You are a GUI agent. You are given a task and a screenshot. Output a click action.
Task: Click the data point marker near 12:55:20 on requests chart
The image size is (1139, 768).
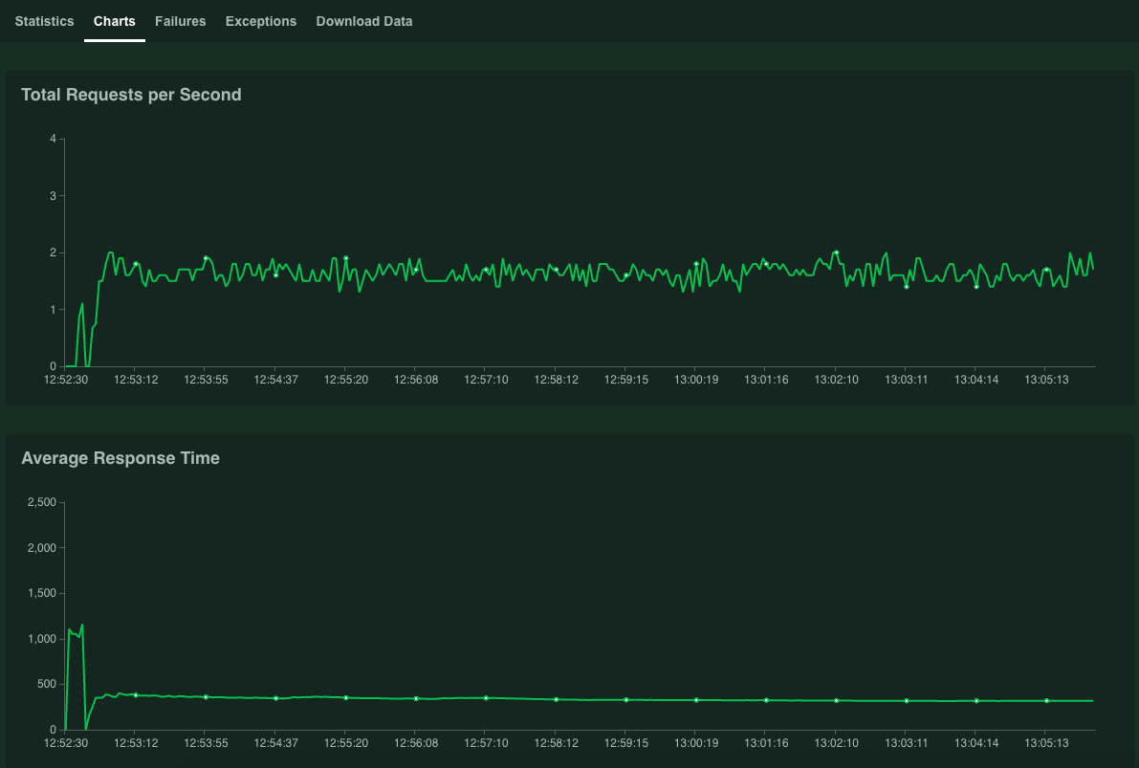tap(345, 258)
